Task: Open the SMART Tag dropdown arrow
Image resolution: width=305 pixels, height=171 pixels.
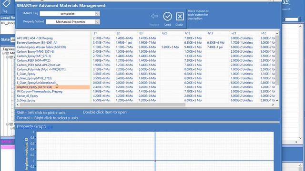Action: coord(97,14)
